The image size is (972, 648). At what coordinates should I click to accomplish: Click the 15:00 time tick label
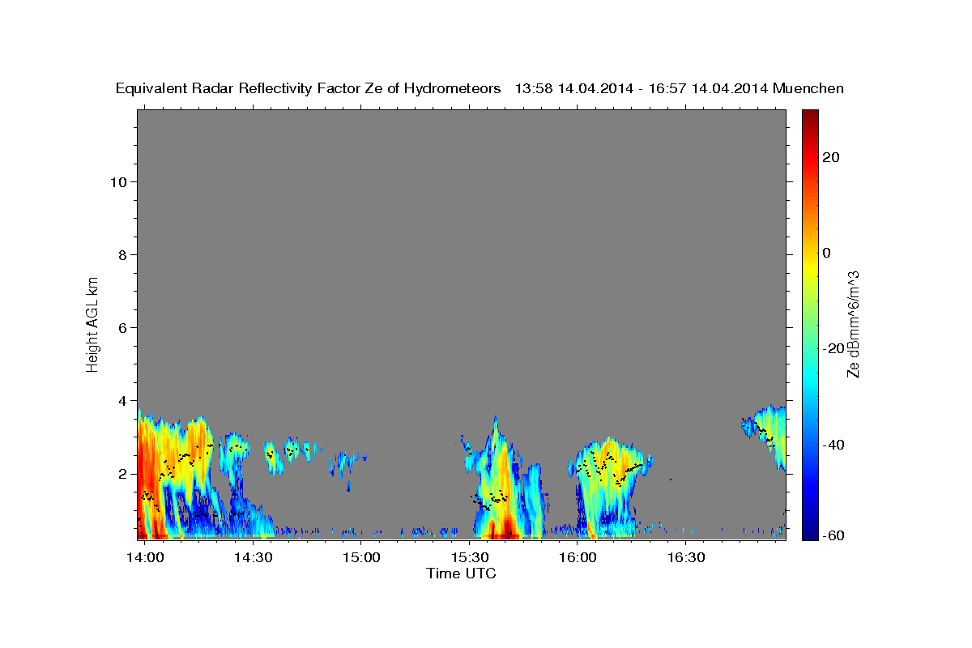point(361,557)
